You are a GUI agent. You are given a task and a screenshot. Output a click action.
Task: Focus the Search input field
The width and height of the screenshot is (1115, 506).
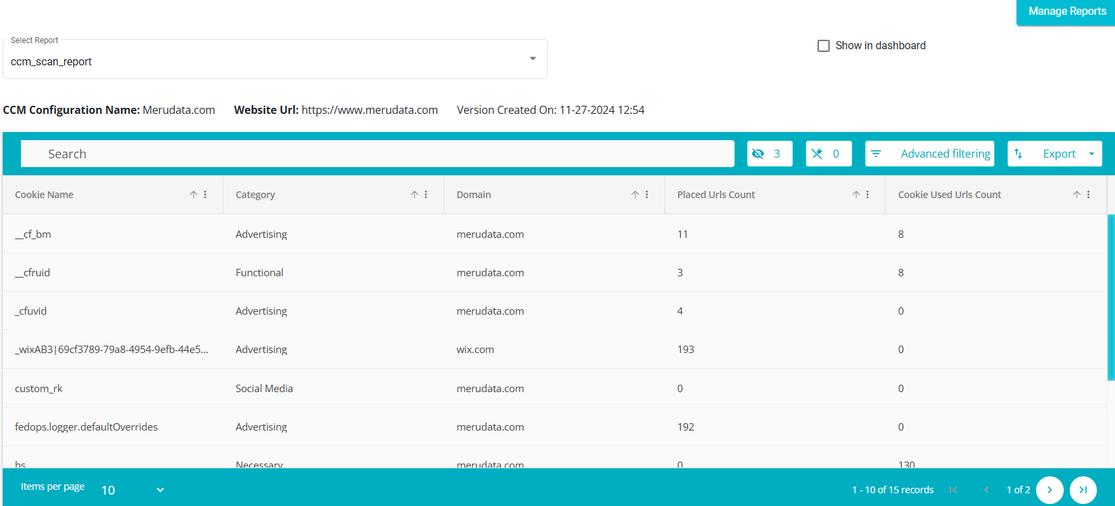point(378,154)
